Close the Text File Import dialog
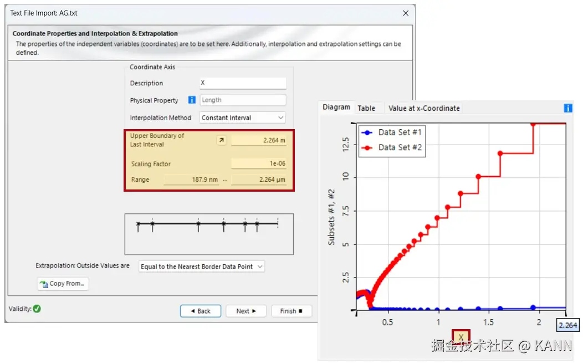Image resolution: width=583 pixels, height=364 pixels. point(406,13)
